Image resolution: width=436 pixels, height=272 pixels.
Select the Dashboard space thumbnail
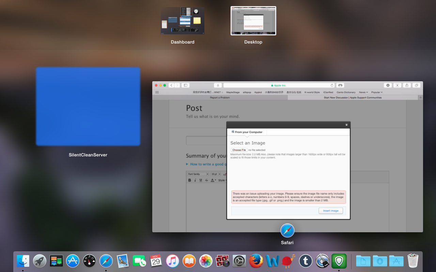click(x=183, y=21)
